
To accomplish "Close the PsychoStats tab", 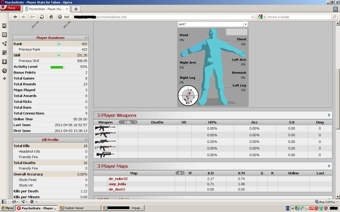I will 67,9.
